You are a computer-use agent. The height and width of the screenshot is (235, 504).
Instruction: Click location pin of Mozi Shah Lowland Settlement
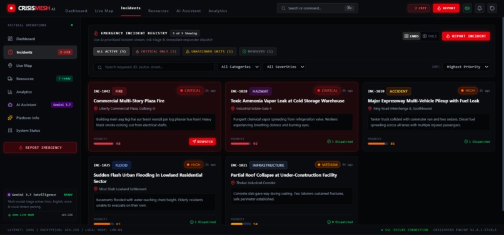96,189
